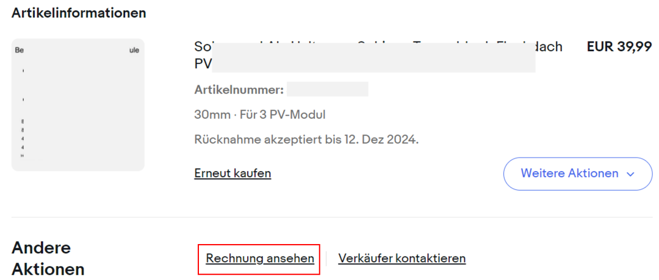
Task: Click the separator between Rechnung and Verkäufer links
Action: point(326,259)
